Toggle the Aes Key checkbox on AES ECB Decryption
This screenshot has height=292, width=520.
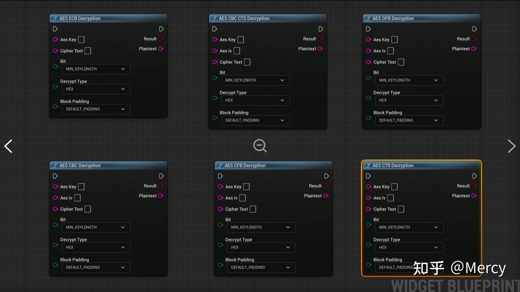(81, 39)
